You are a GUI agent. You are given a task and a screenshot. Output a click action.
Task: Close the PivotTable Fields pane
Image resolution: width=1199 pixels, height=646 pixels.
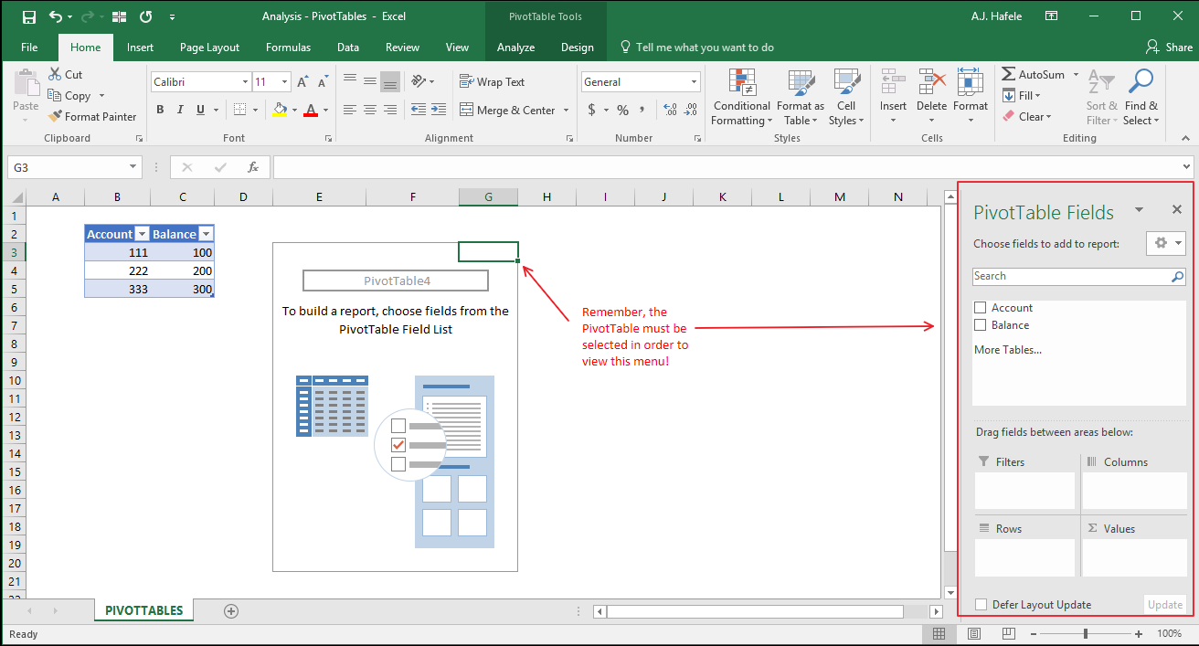pyautogui.click(x=1177, y=210)
